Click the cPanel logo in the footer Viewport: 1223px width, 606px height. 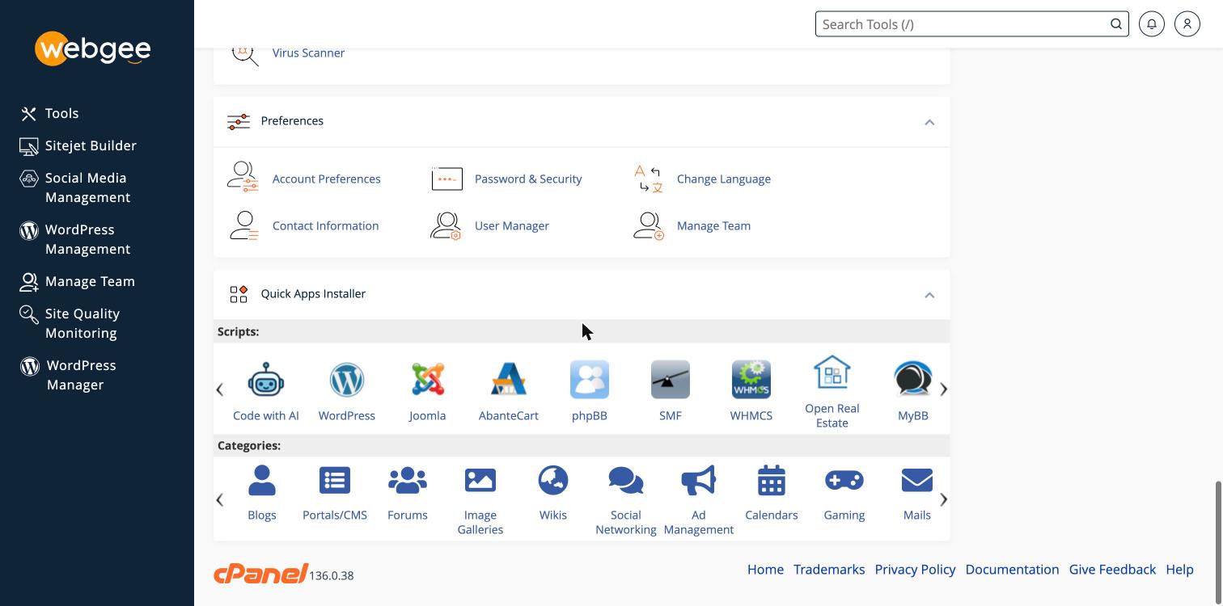pos(260,573)
